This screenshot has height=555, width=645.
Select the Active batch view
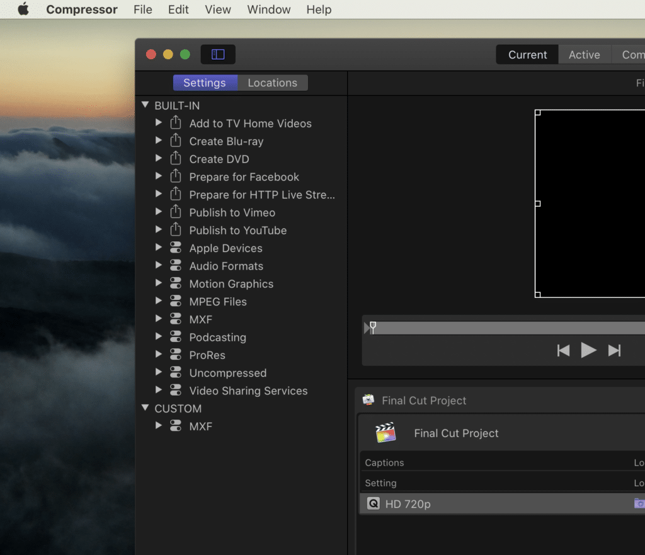click(584, 54)
